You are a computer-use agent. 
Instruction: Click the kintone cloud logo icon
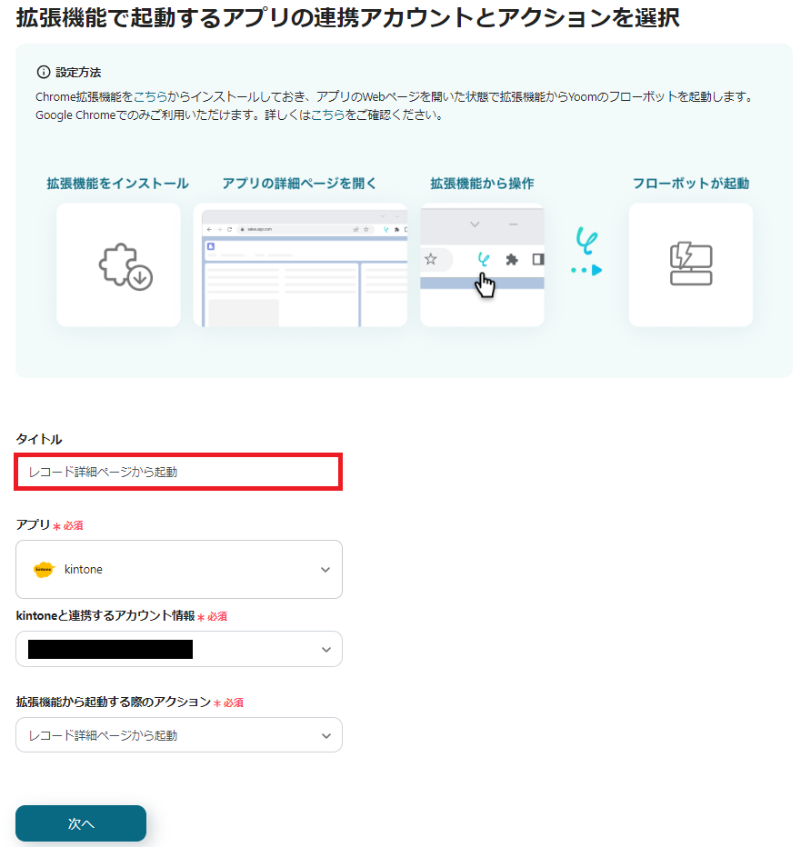(44, 569)
